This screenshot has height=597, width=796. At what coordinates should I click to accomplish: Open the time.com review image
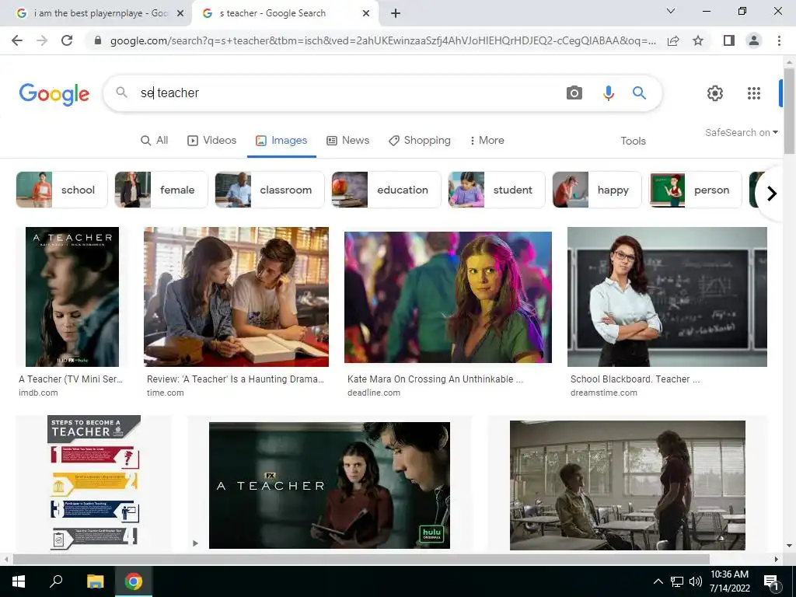click(x=236, y=297)
